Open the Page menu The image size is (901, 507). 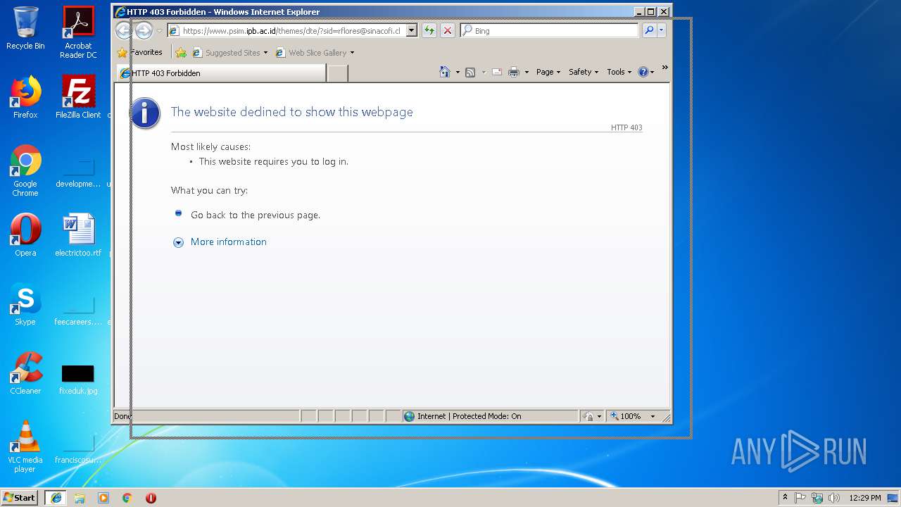[x=548, y=72]
